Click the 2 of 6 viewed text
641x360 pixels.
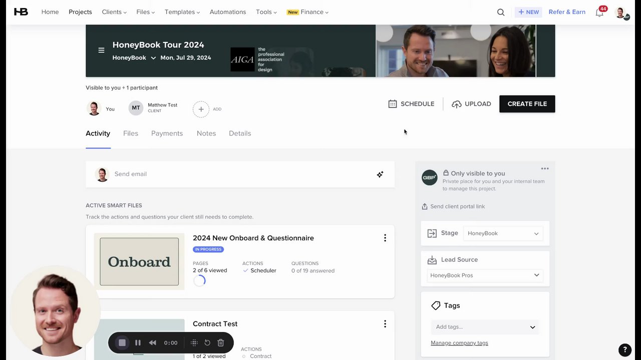click(x=210, y=270)
